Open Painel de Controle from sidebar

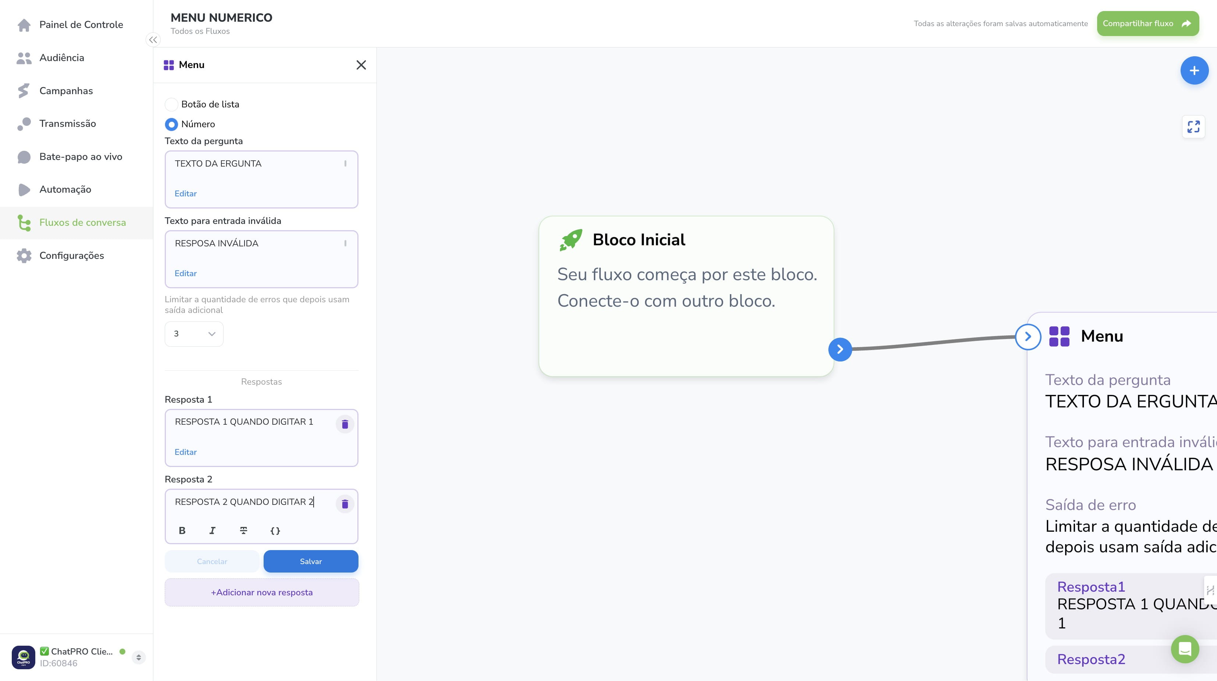pyautogui.click(x=76, y=25)
